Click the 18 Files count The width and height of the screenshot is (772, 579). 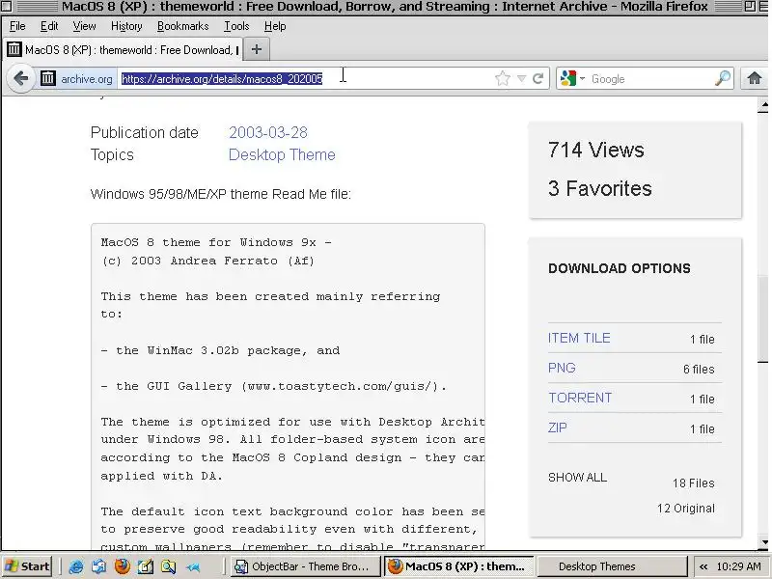(x=693, y=483)
